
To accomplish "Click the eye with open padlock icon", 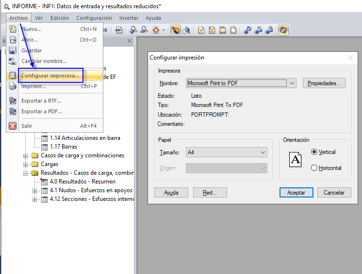I will tap(258, 30).
